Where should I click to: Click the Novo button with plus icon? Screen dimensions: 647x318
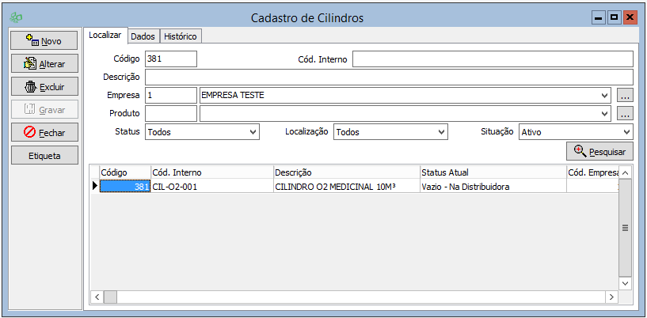click(x=44, y=40)
